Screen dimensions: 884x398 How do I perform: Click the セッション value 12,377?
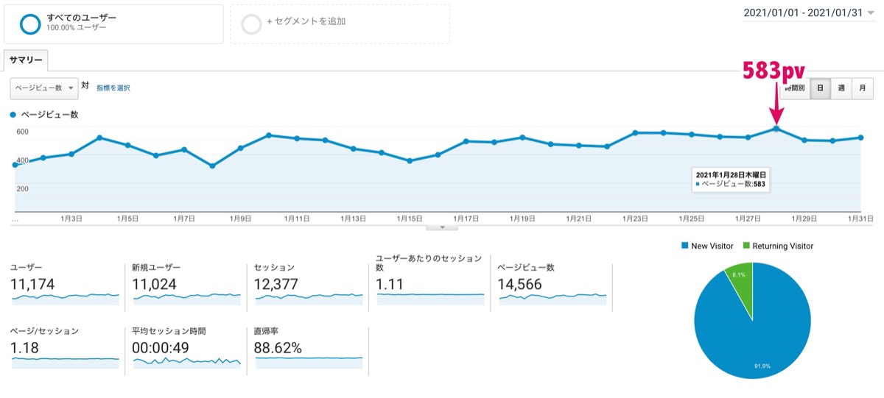[x=276, y=284]
